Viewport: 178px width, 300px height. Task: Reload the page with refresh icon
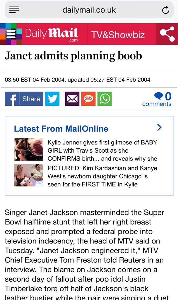[166, 10]
